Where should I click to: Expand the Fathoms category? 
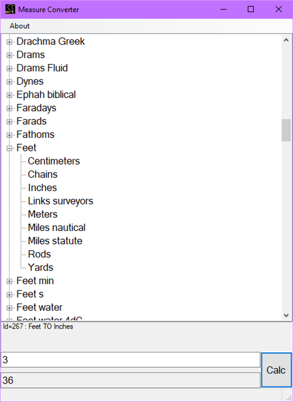coord(9,135)
